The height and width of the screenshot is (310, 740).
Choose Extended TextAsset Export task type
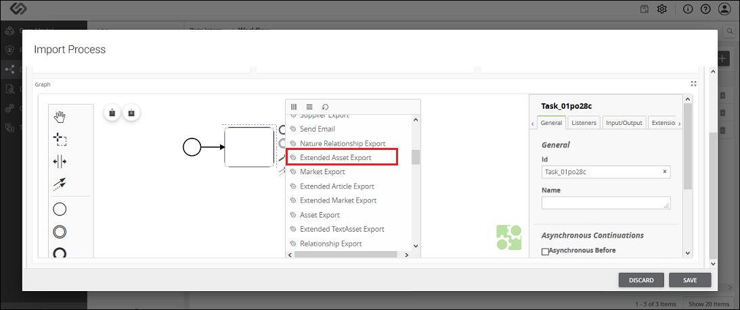coord(342,229)
